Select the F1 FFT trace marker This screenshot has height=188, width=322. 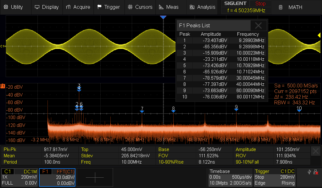pyautogui.click(x=3, y=86)
